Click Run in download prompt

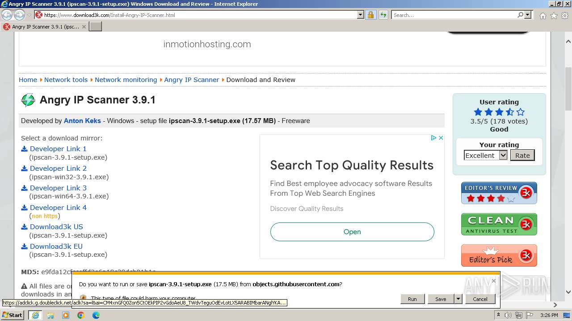point(412,299)
